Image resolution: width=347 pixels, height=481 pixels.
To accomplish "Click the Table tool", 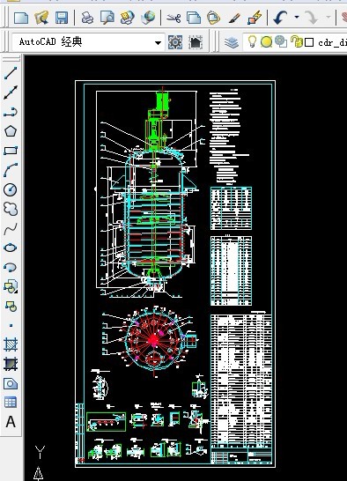I will [11, 403].
